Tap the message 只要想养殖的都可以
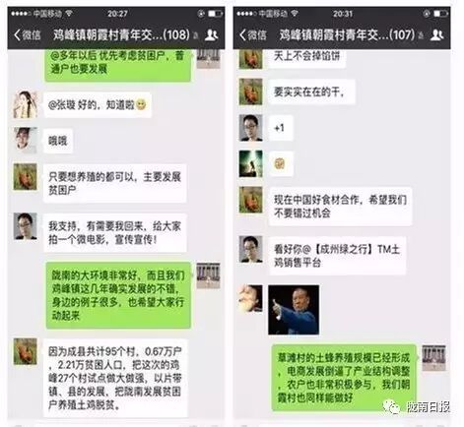Screen dimensions: 464x427 click(x=115, y=183)
